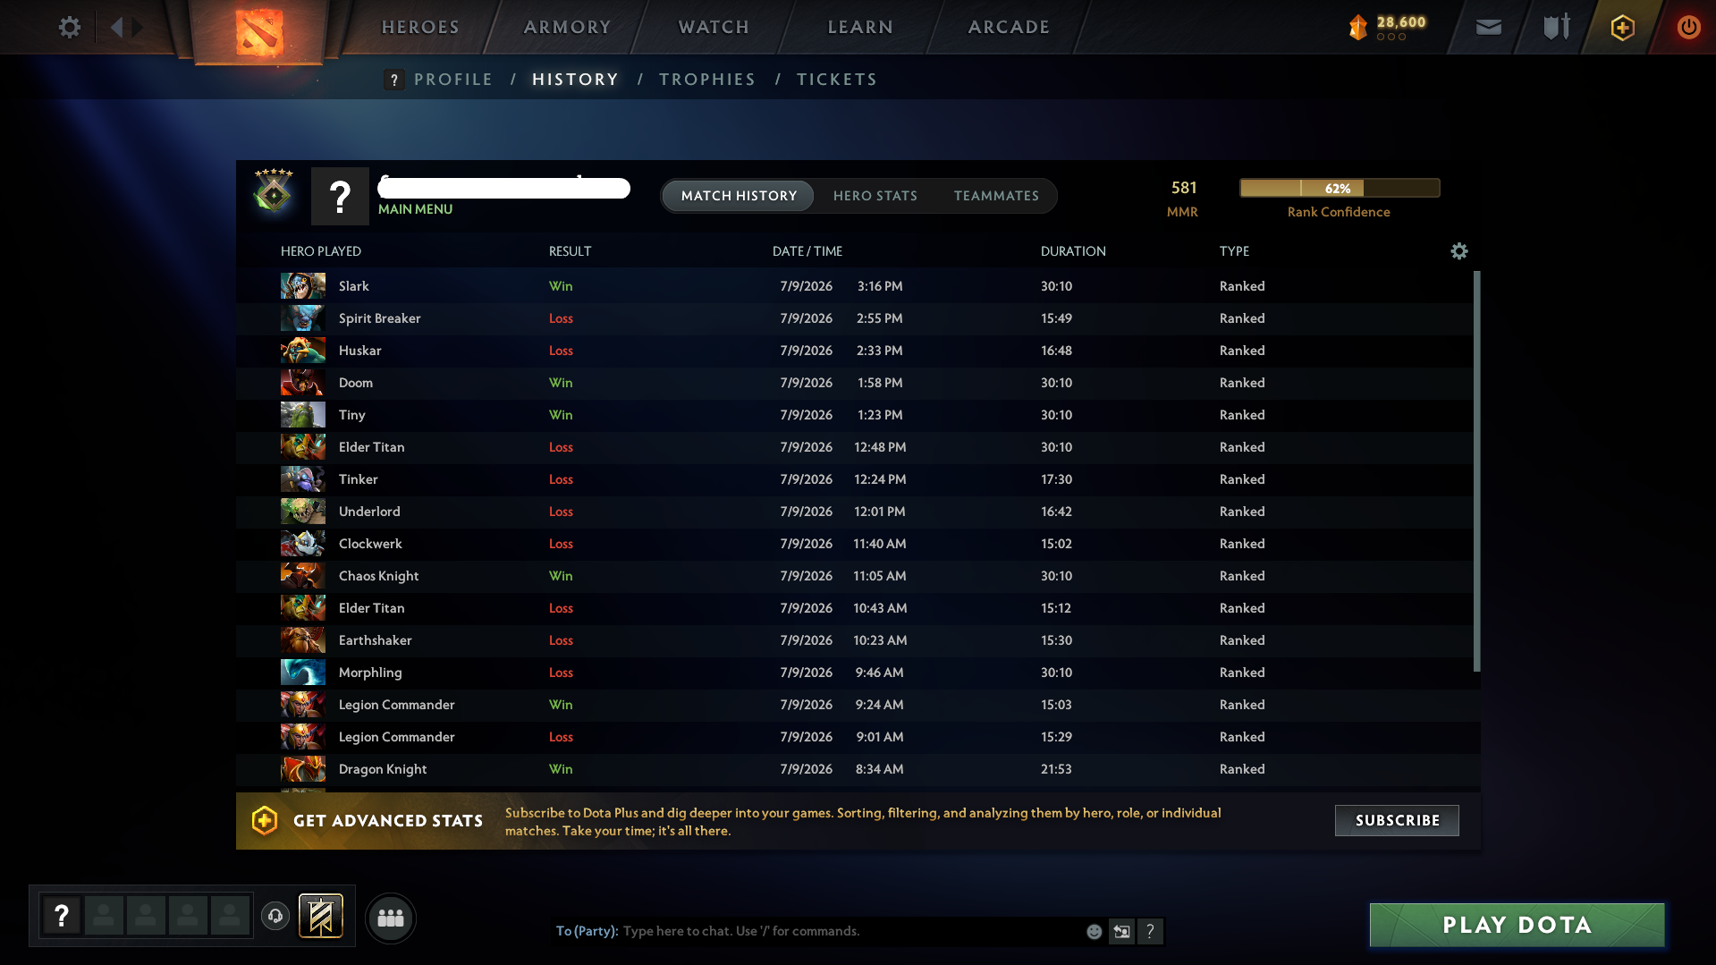
Task: Click the HERO PLAYED column header
Action: 321,251
